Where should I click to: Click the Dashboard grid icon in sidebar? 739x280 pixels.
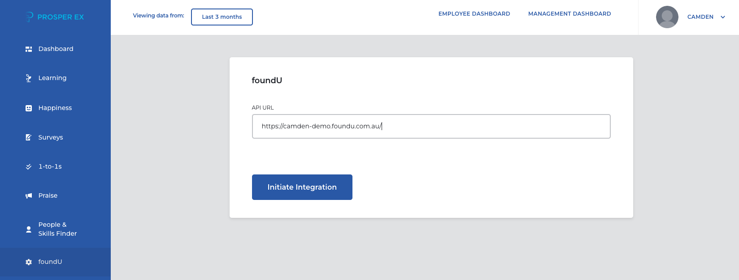click(29, 49)
